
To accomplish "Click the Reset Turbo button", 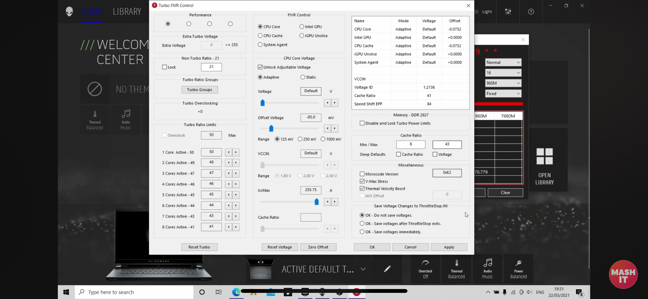I will 199,247.
